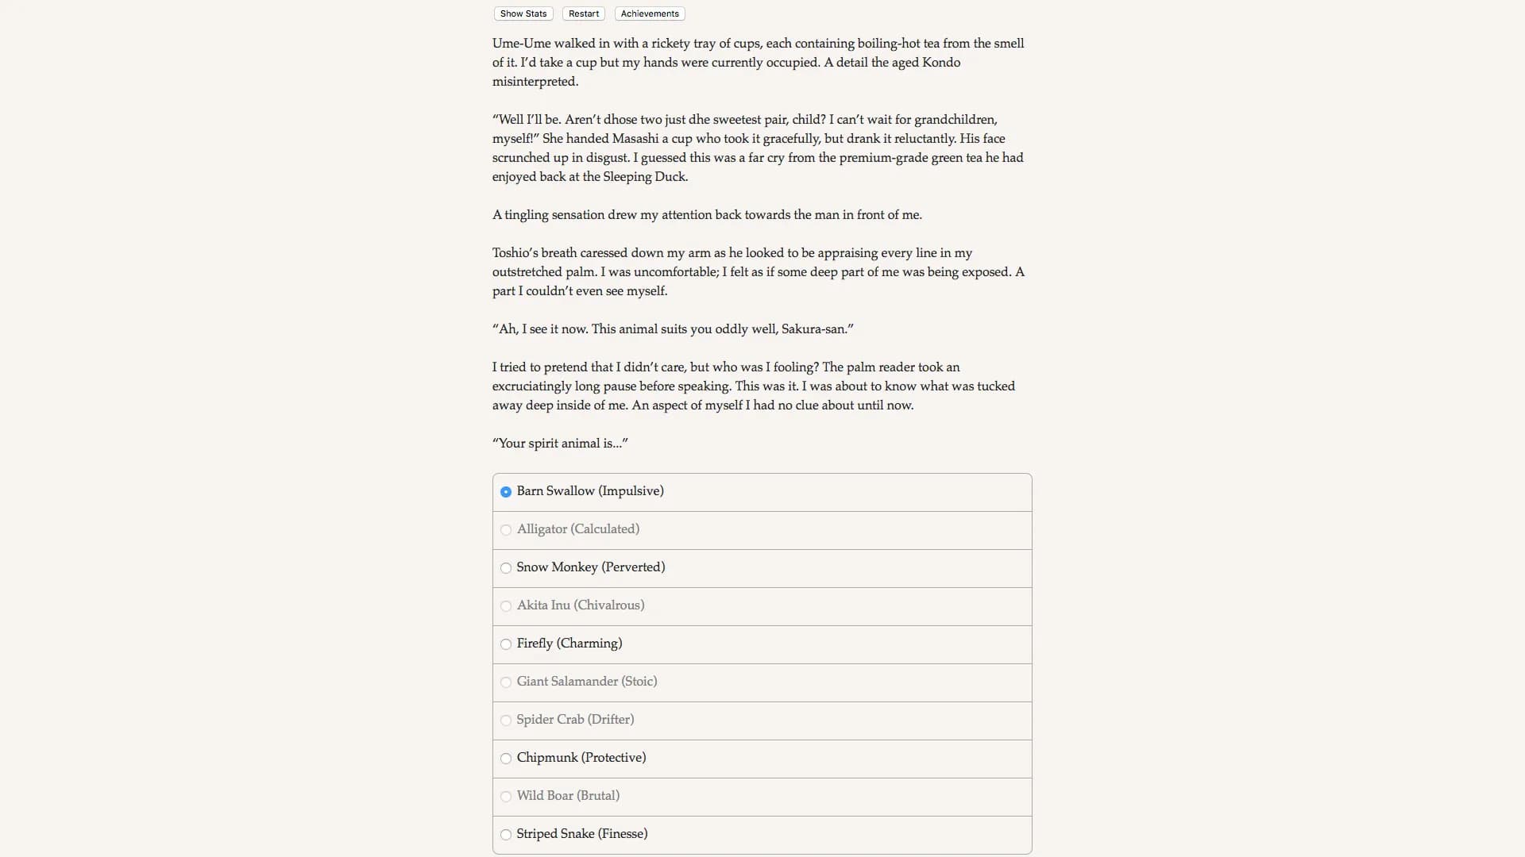Select Chipmunk (Protective) radio button
1525x857 pixels.
pos(506,759)
